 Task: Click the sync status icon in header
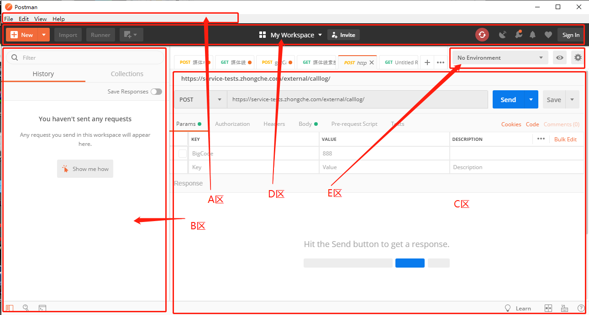tap(482, 35)
